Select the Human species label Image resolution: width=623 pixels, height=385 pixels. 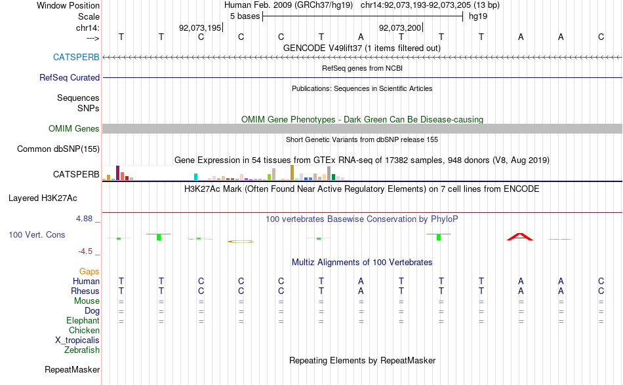86,281
